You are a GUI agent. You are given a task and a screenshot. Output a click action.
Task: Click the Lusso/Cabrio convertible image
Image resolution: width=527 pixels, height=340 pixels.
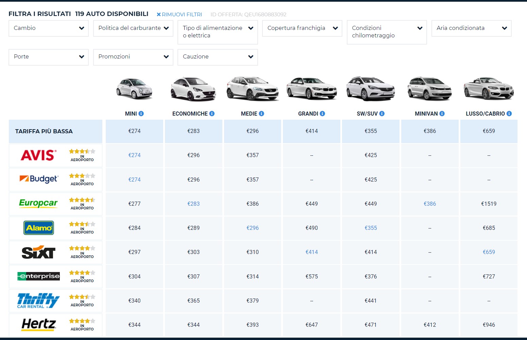click(489, 88)
